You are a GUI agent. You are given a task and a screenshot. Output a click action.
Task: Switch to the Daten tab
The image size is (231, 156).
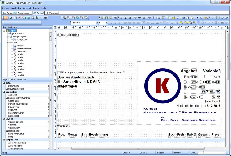tap(8, 13)
